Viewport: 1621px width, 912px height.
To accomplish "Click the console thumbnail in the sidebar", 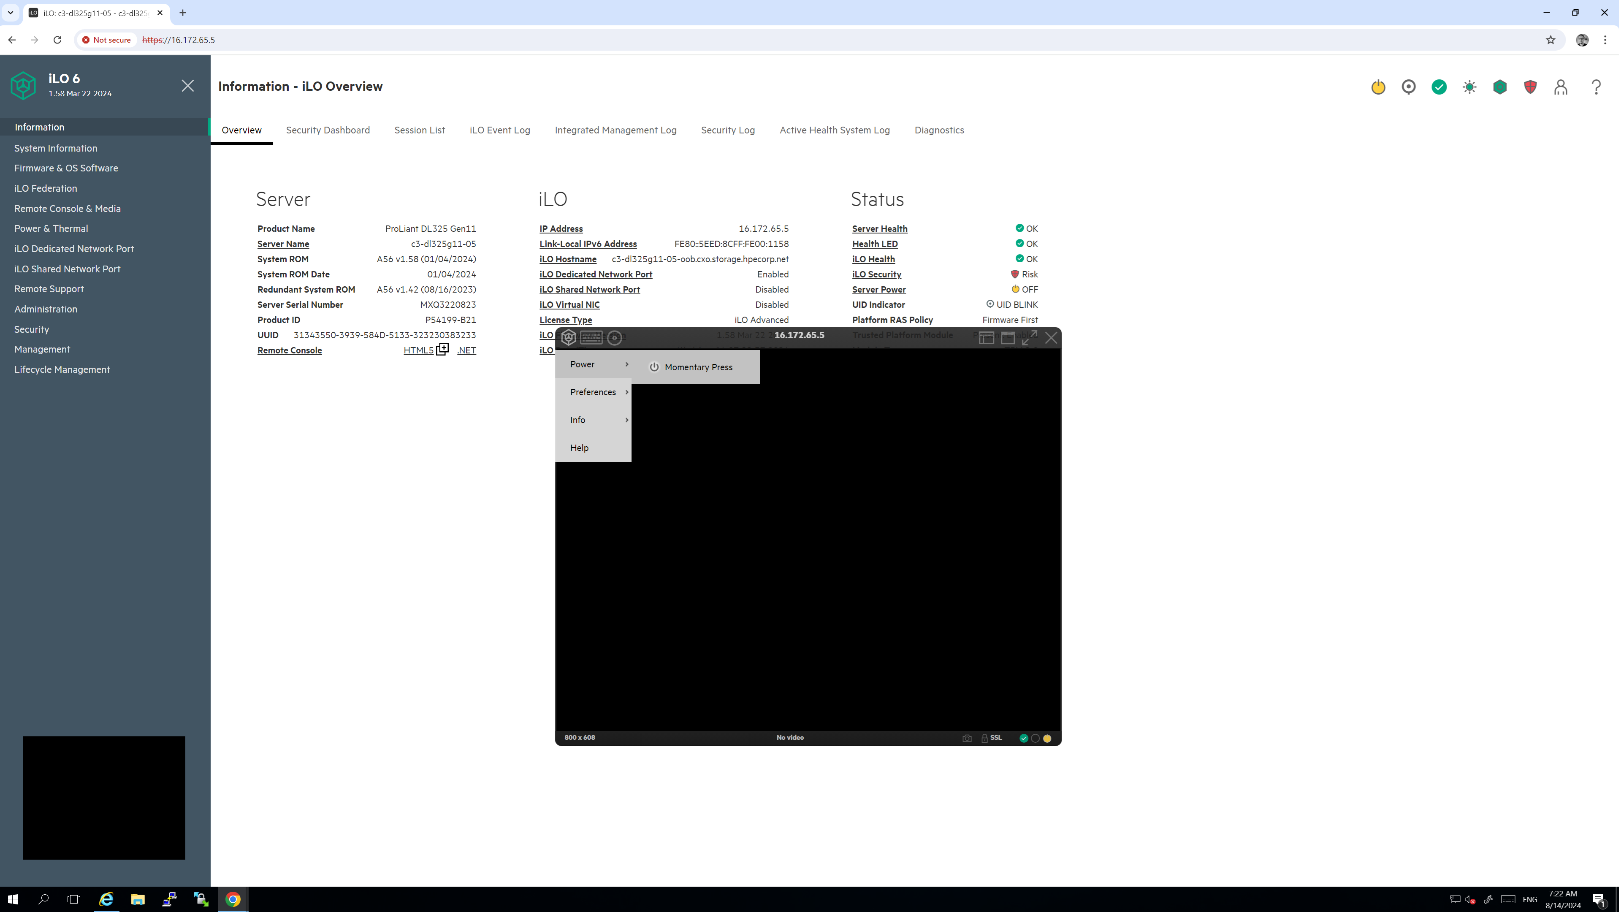I will click(x=104, y=798).
